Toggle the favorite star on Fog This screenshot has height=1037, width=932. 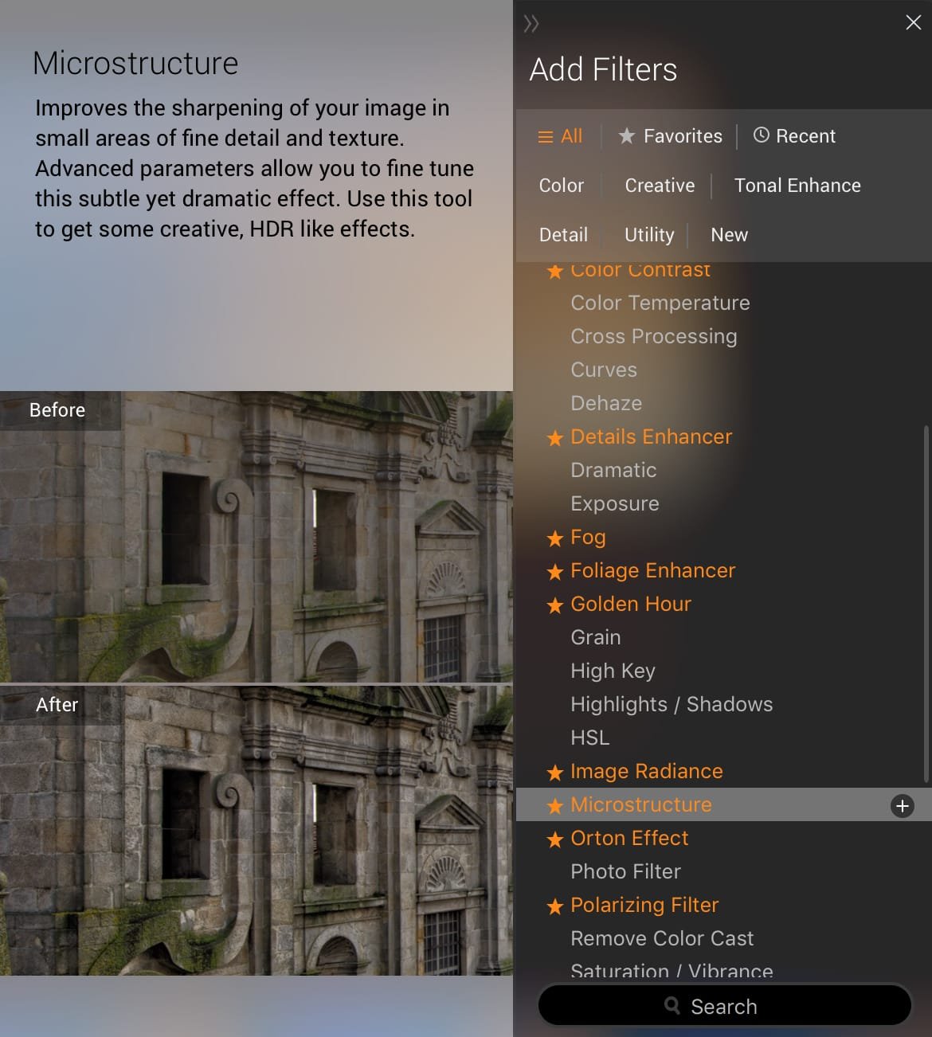pos(555,539)
